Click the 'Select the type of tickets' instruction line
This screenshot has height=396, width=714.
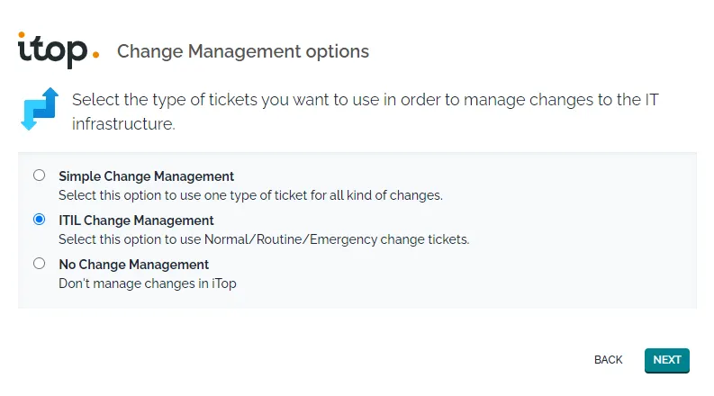tap(365, 100)
